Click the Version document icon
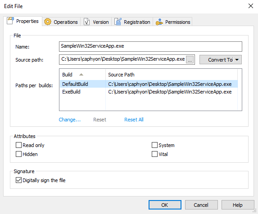The width and height of the screenshot is (258, 214). click(87, 22)
